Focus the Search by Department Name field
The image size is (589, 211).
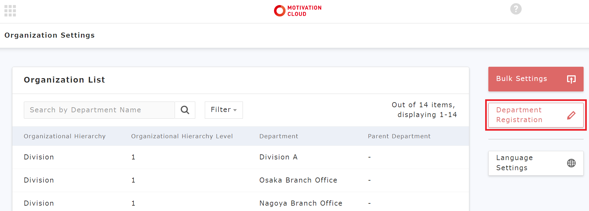click(99, 110)
